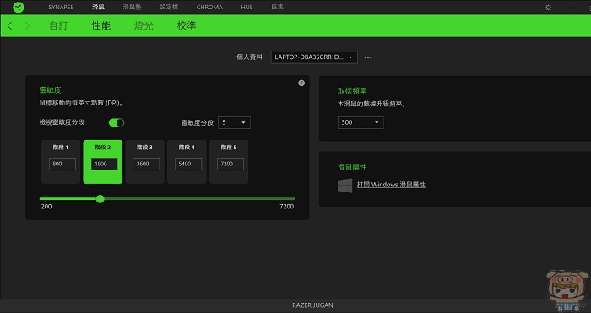Click the DPI slider track near 7200
Screen dimensions: 591x313
coord(293,199)
